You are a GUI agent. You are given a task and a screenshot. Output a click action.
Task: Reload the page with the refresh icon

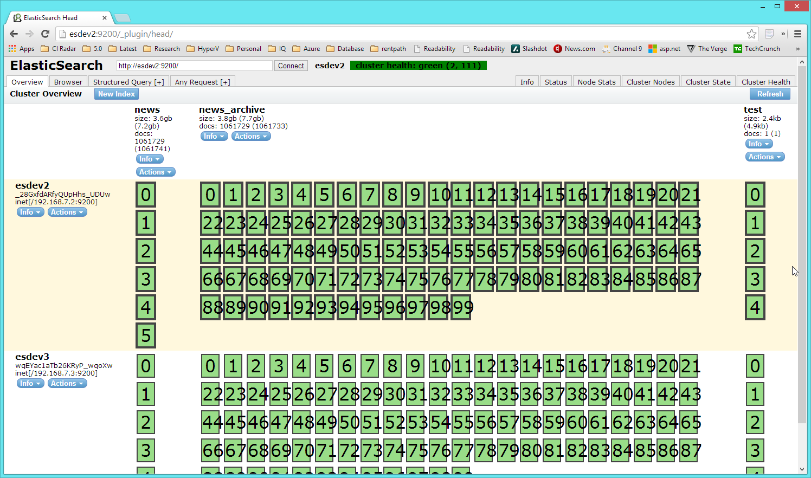click(46, 34)
